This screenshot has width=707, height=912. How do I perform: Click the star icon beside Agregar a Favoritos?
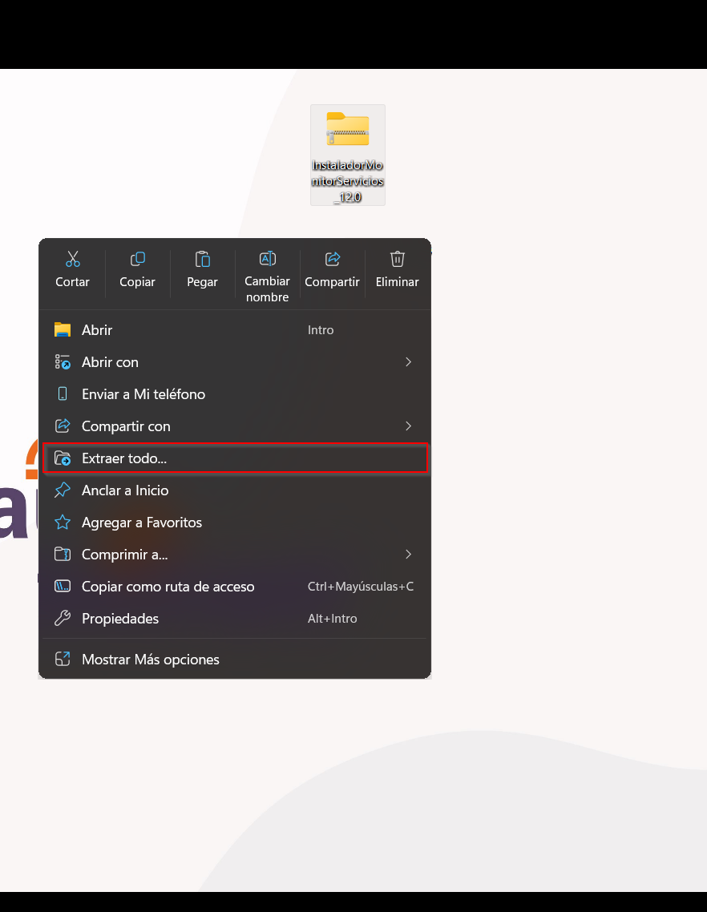tap(63, 523)
